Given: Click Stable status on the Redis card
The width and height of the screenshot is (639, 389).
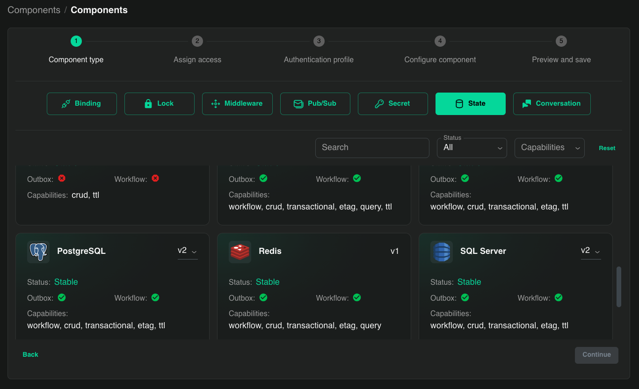Looking at the screenshot, I should [x=268, y=282].
